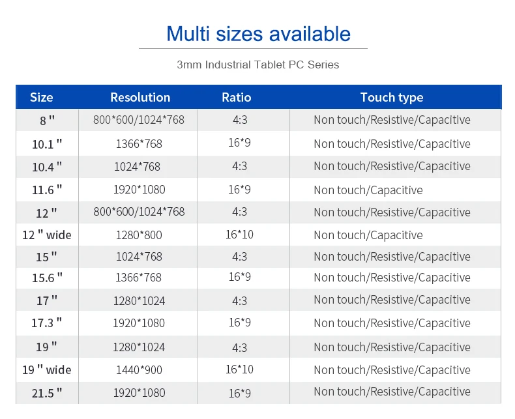Click the "3mm Industrial Tablet PC Series" subtitle
The width and height of the screenshot is (515, 419).
pos(258,65)
